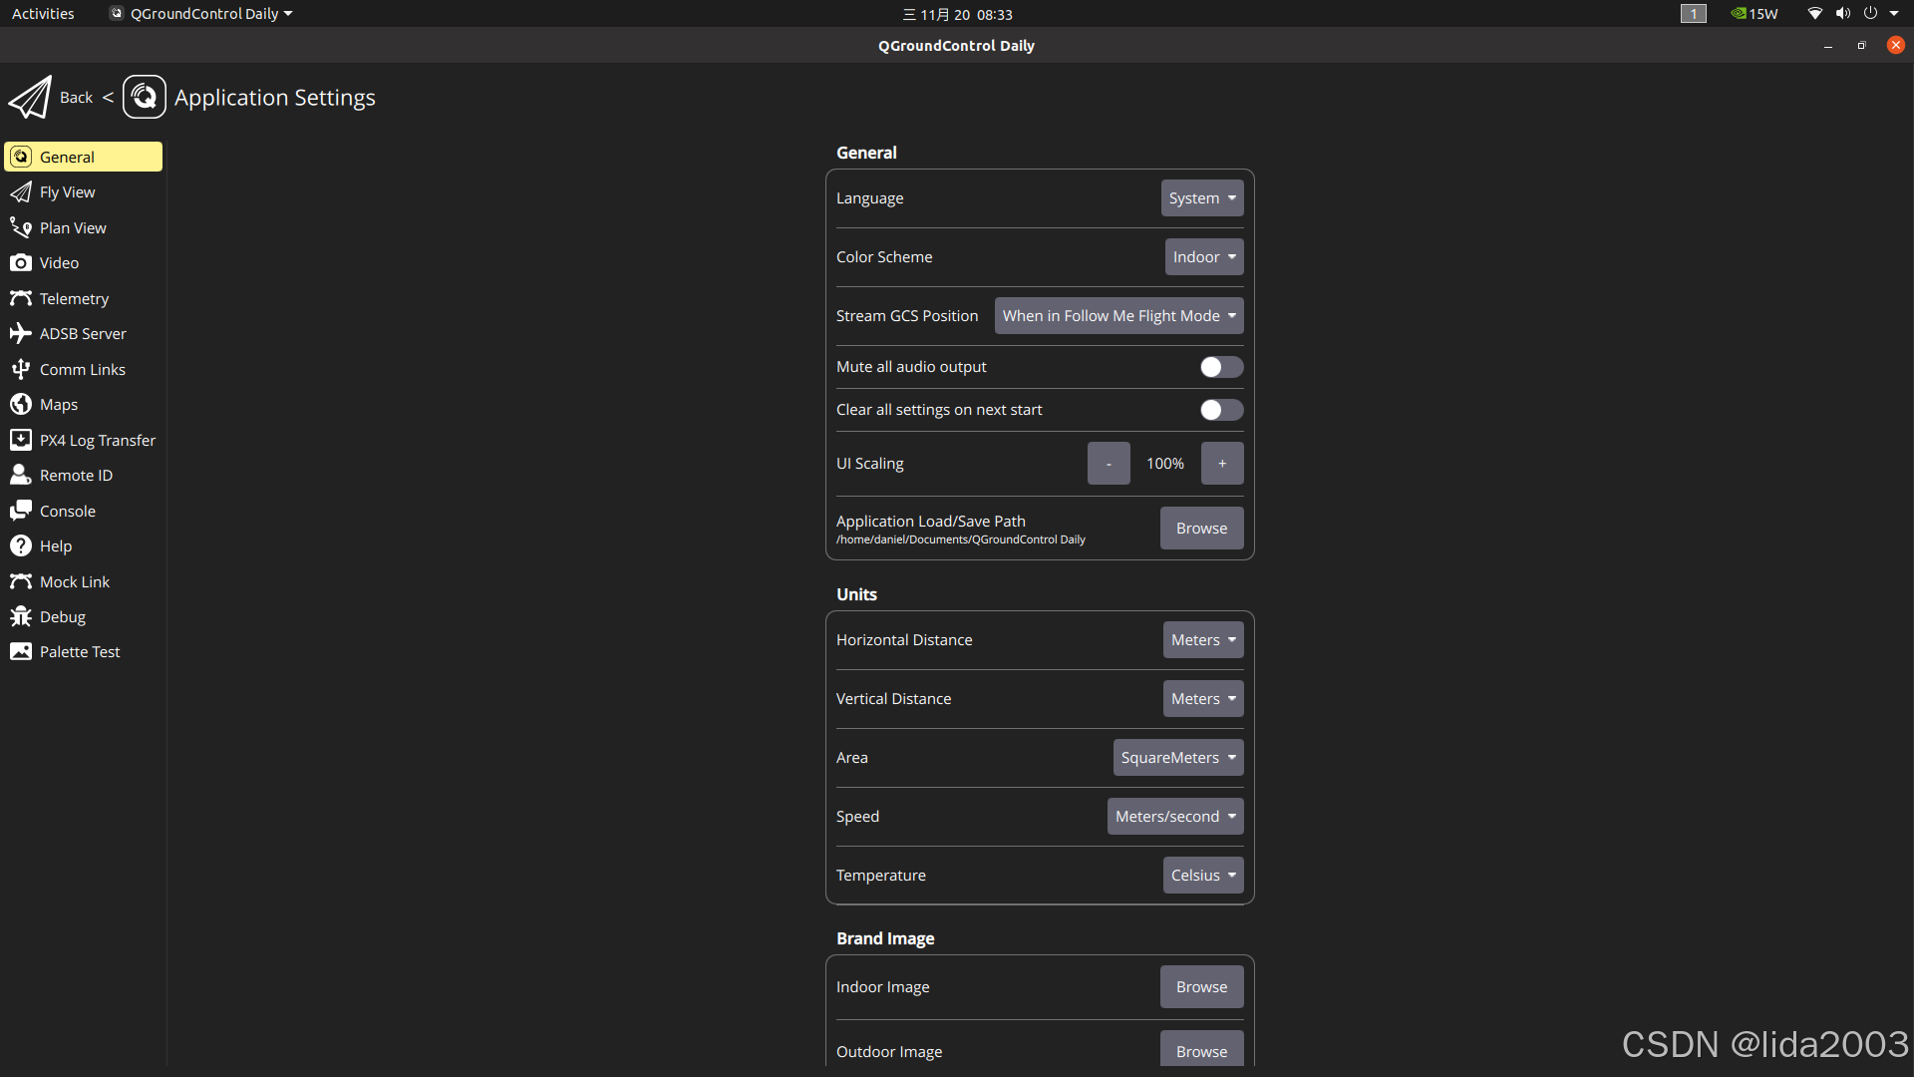The width and height of the screenshot is (1914, 1077).
Task: Click the Telemetry drone icon
Action: (21, 298)
